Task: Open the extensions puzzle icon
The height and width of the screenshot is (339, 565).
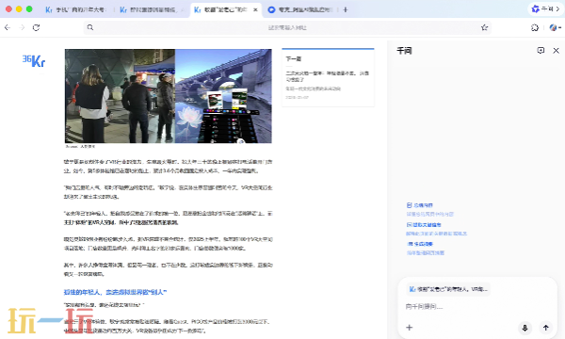Action: pos(535,27)
